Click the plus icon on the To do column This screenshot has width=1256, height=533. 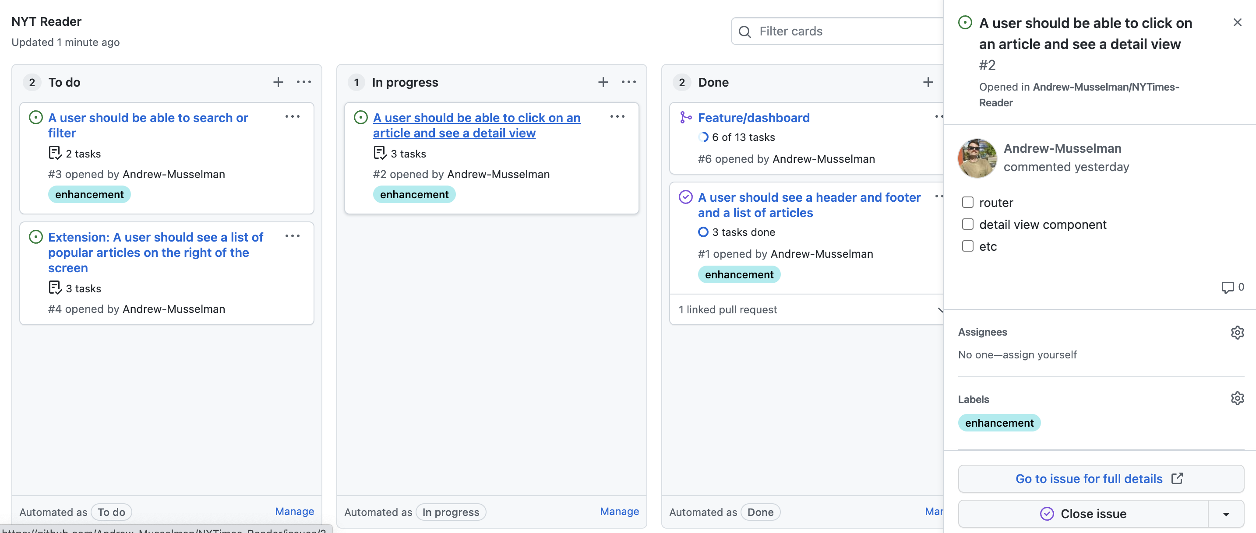278,82
